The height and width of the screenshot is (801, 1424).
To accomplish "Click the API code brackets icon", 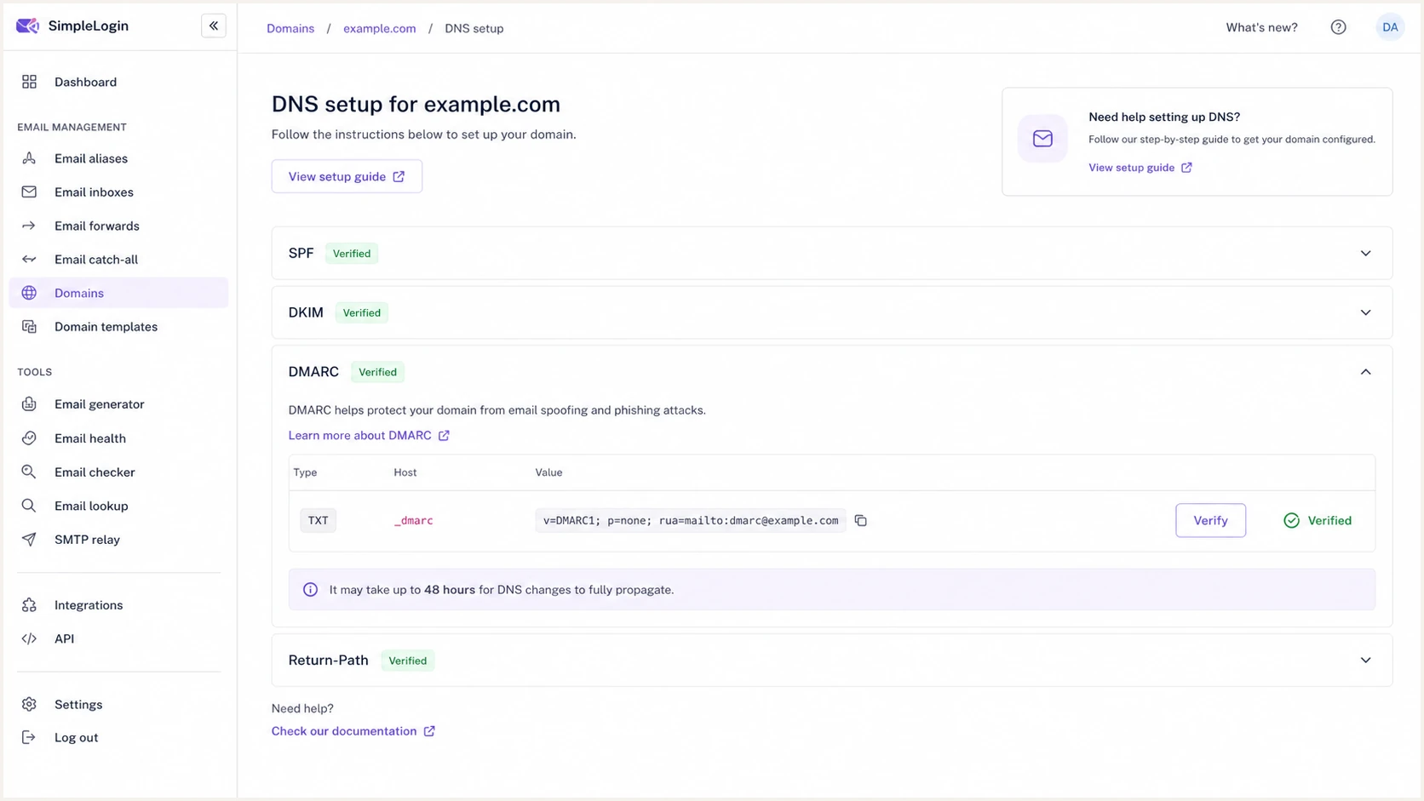I will (29, 638).
